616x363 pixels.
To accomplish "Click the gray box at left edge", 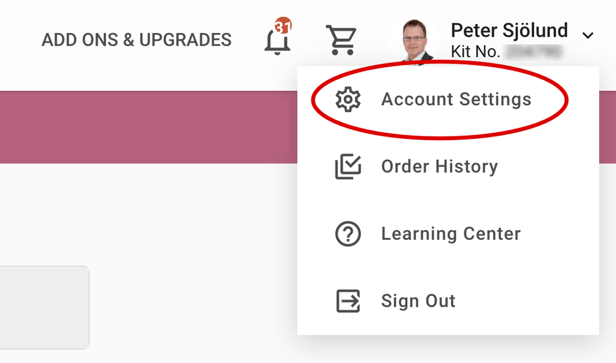I will 44,307.
